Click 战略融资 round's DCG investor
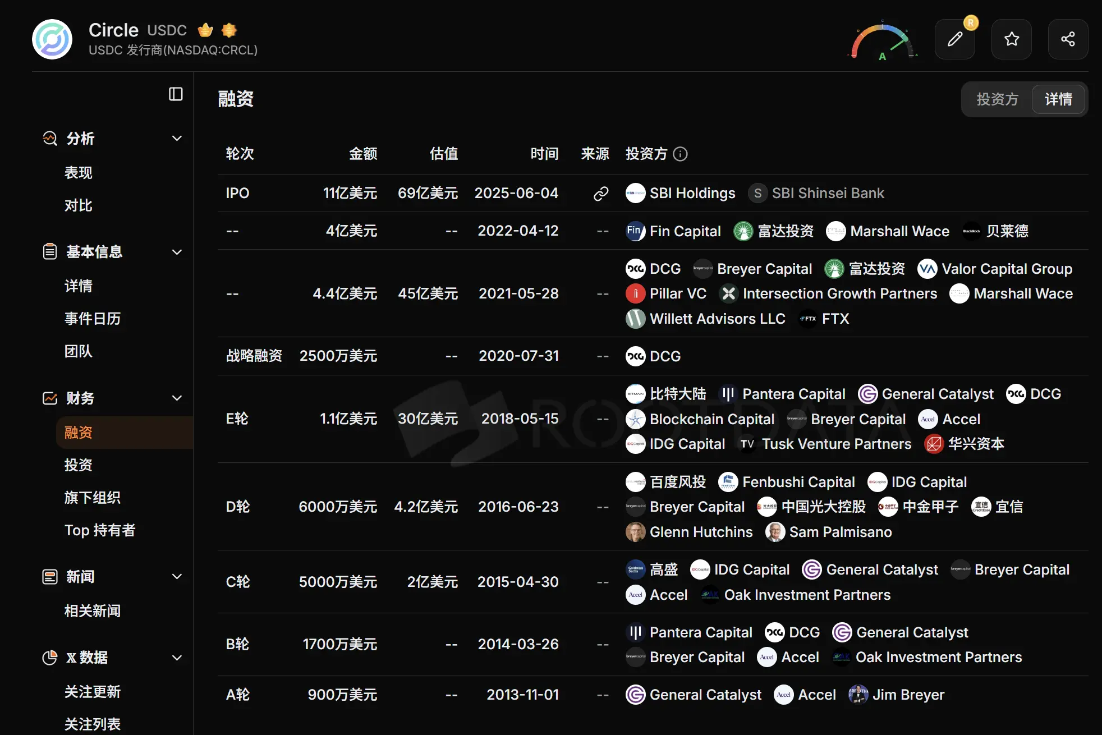Image resolution: width=1102 pixels, height=735 pixels. (653, 356)
